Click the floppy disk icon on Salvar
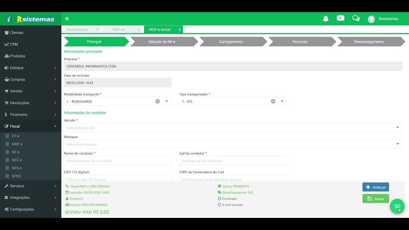 pyautogui.click(x=370, y=199)
